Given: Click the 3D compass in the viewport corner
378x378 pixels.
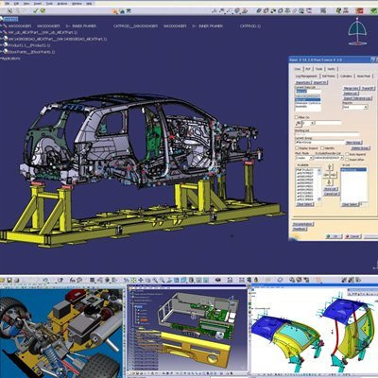Looking at the screenshot, I should click(x=357, y=31).
